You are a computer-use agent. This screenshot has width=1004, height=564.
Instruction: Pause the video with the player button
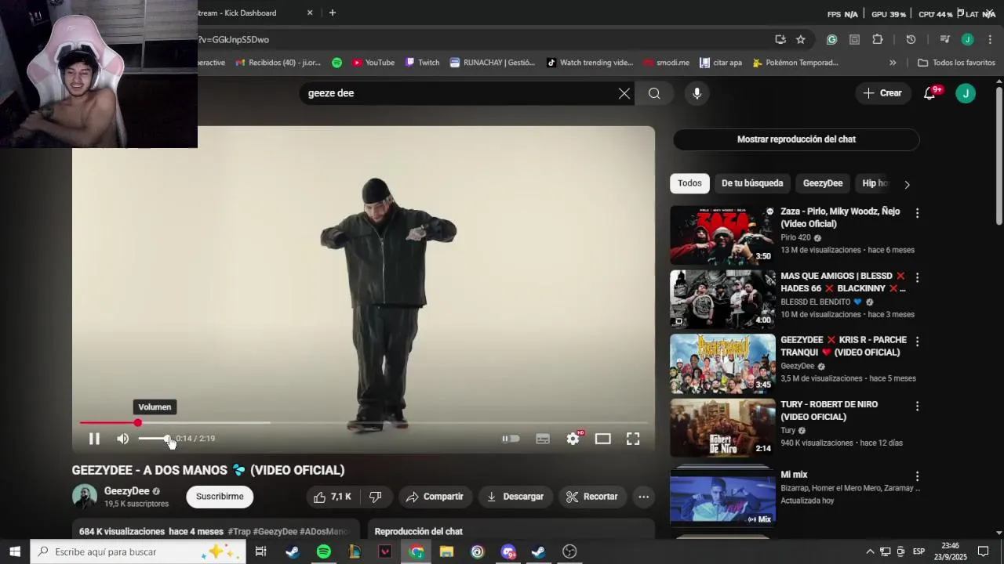coord(94,439)
